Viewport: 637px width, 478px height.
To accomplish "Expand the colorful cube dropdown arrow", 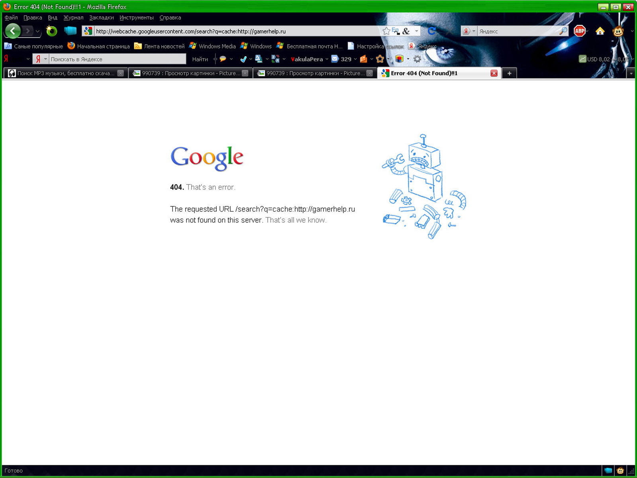I will [x=408, y=59].
